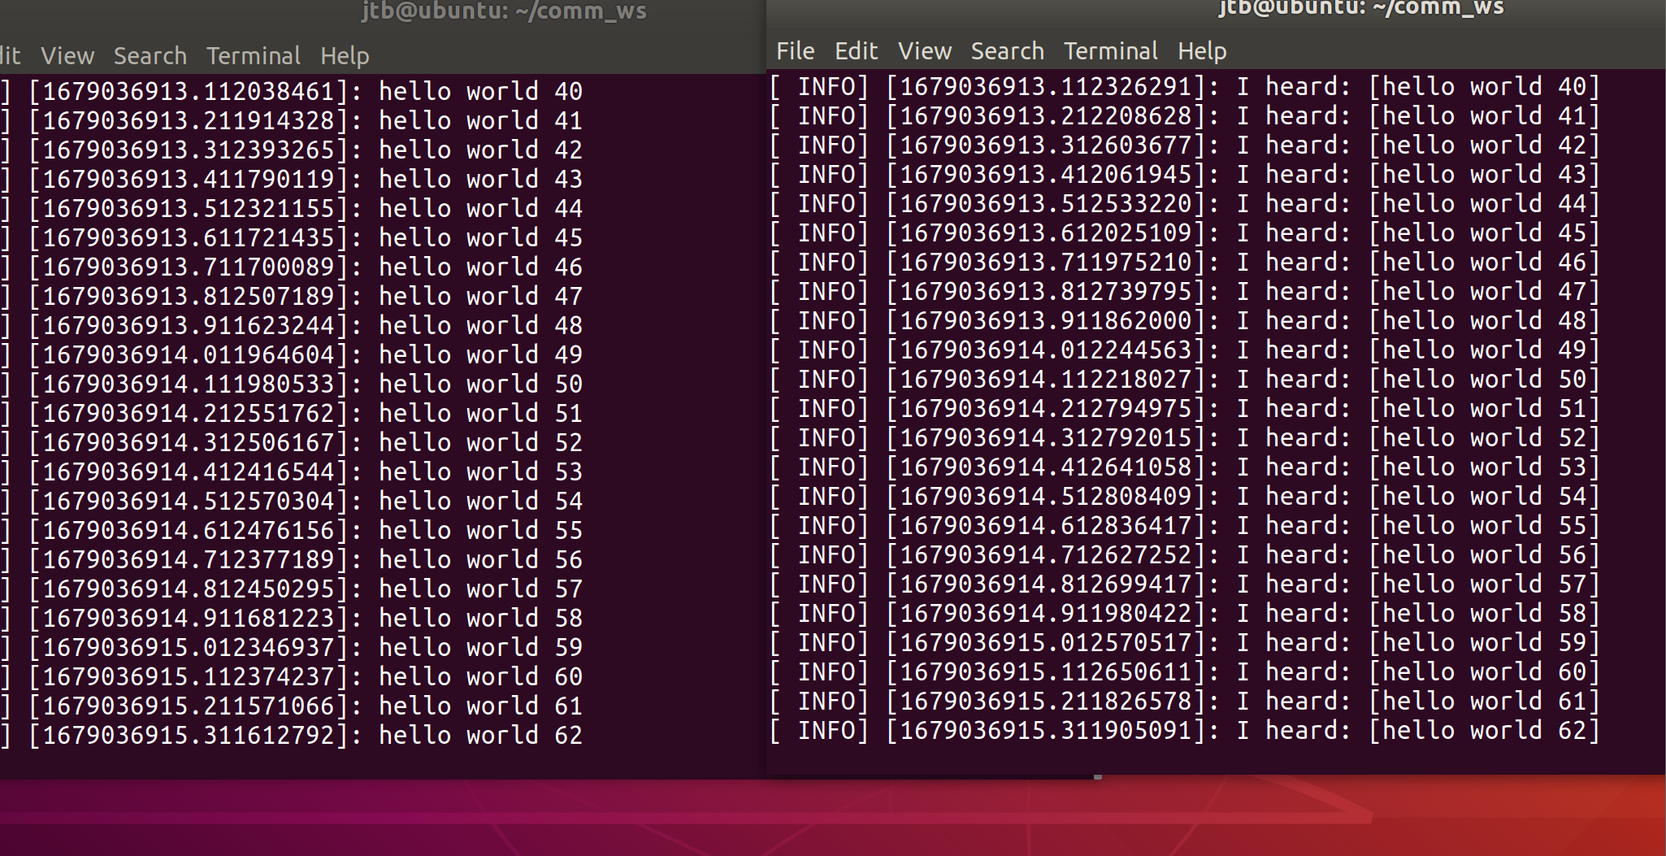The height and width of the screenshot is (856, 1666).
Task: Click timestamp 1679036914.612476156 in left terminal
Action: (189, 530)
